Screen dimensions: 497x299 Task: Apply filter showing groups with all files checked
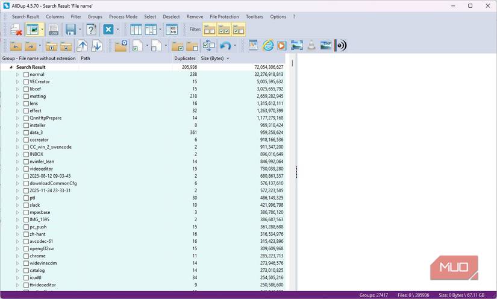224,30
